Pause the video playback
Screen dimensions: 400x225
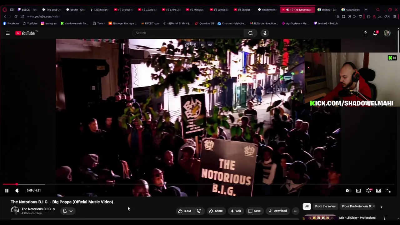[x=7, y=191]
